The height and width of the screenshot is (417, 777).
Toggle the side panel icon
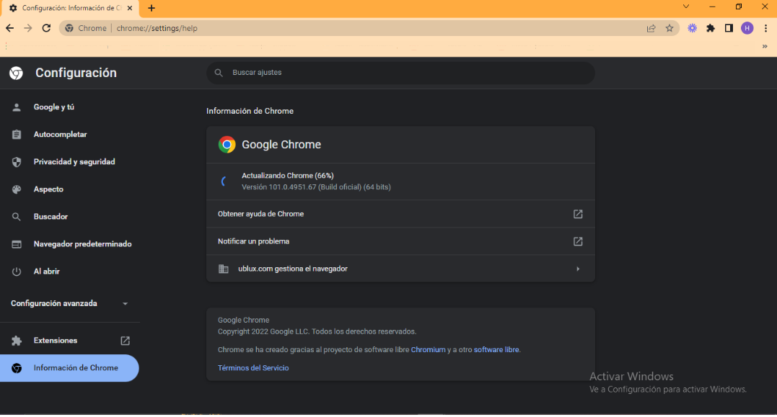point(729,28)
